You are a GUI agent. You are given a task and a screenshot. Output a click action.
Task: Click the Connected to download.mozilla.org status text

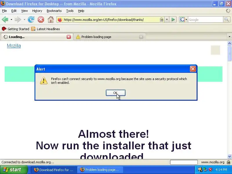coord(28,162)
